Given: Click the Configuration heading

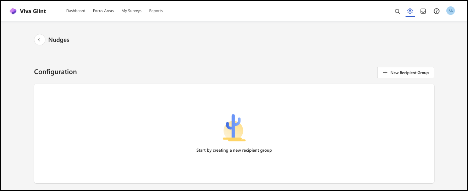Looking at the screenshot, I should click(x=55, y=72).
